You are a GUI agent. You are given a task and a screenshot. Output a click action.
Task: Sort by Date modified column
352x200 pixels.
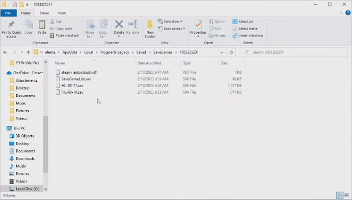pyautogui.click(x=149, y=63)
